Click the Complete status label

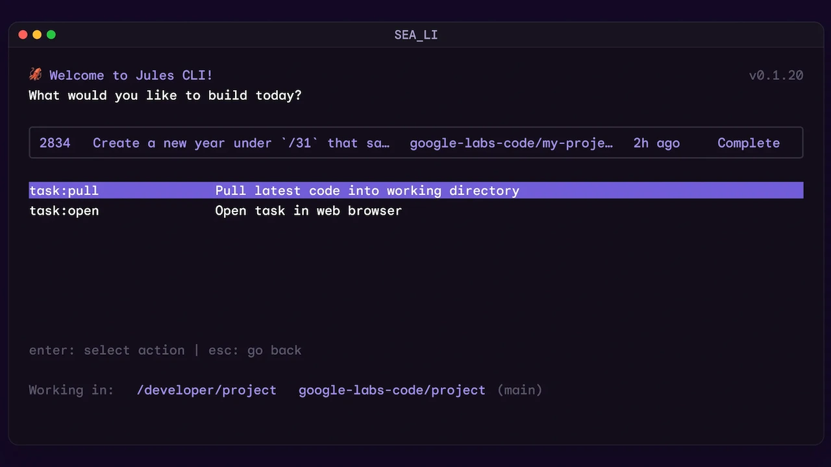(748, 143)
